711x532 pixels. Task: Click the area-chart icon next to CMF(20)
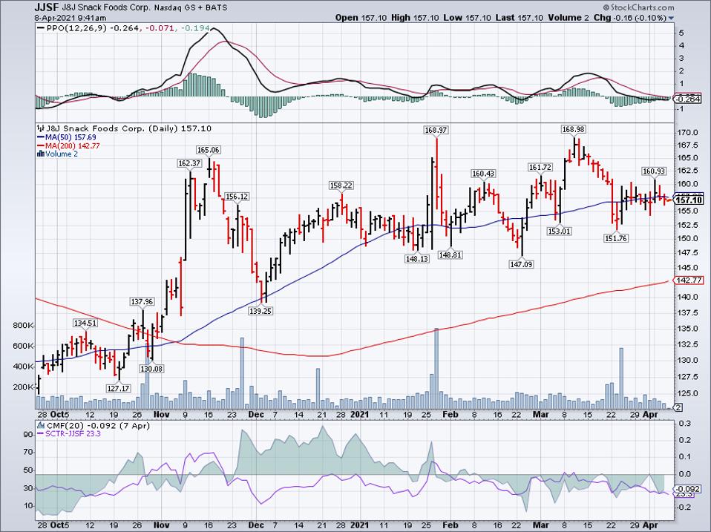[x=41, y=426]
